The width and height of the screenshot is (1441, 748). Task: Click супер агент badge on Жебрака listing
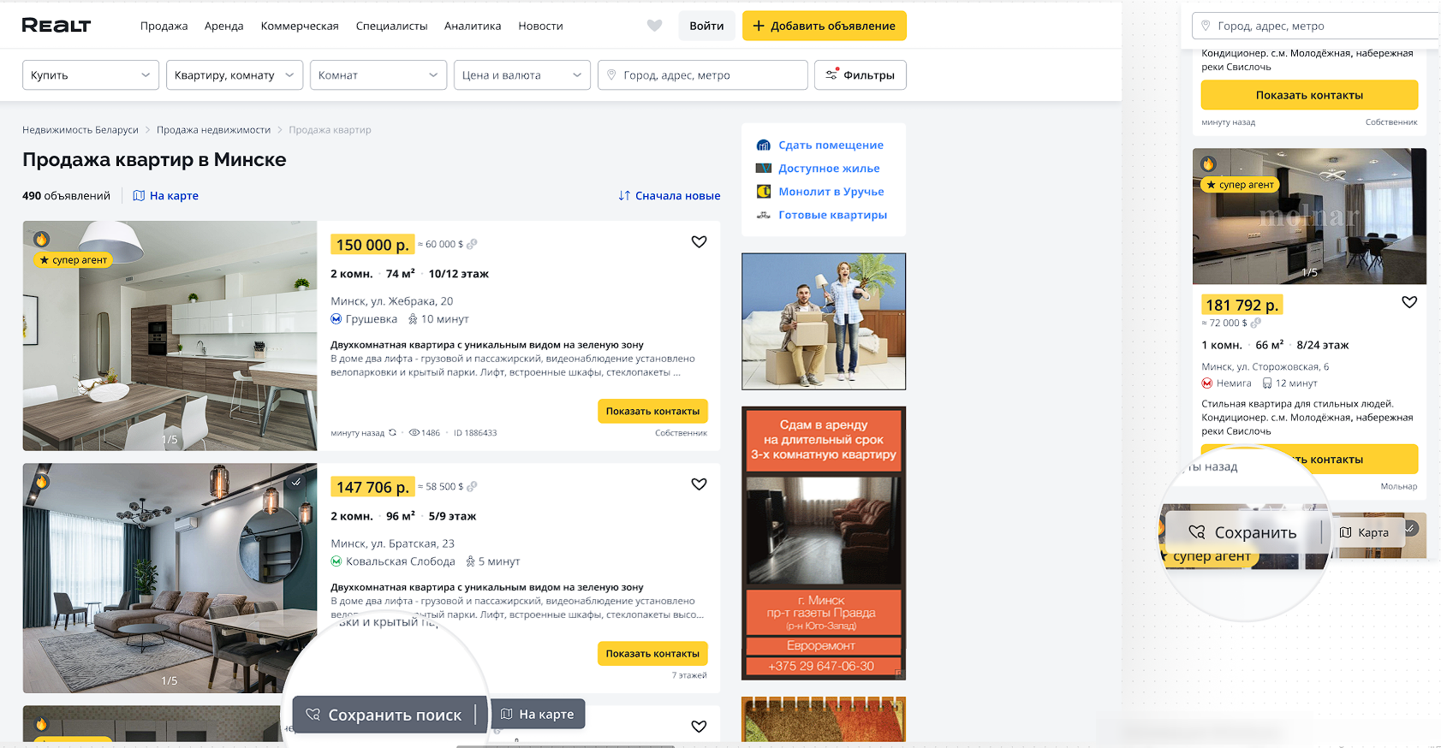coord(73,260)
